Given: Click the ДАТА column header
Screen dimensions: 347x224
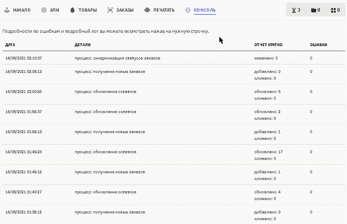Looking at the screenshot, I should pos(10,45).
